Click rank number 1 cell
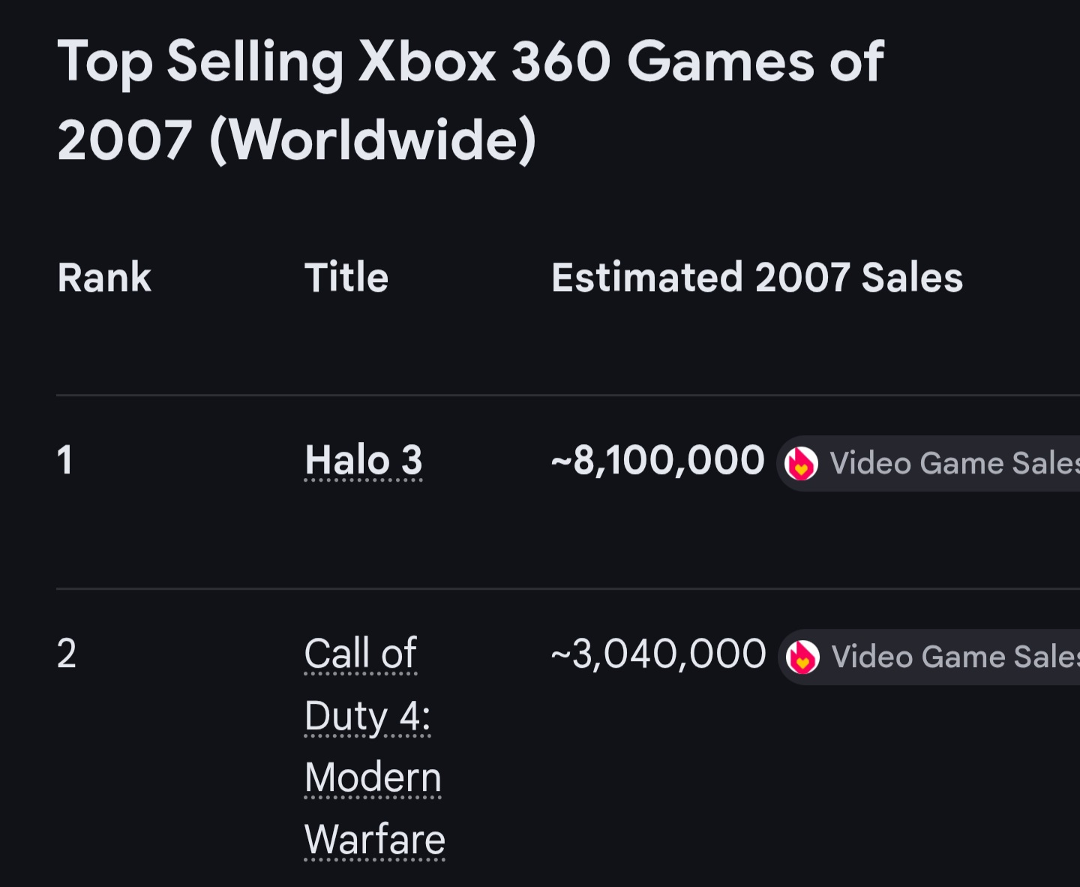 pos(65,460)
